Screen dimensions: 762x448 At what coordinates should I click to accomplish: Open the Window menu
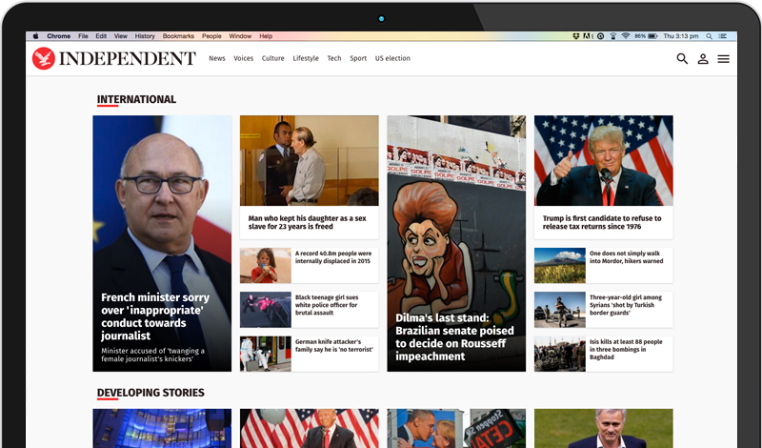[240, 36]
